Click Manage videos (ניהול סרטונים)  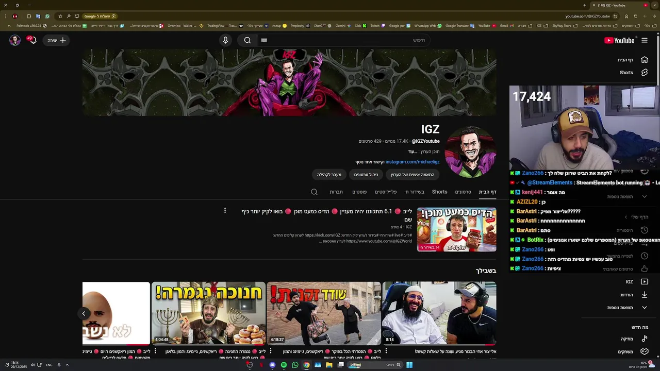click(366, 175)
